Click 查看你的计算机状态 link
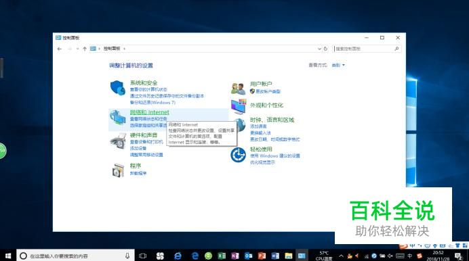The width and height of the screenshot is (469, 261). click(x=148, y=89)
